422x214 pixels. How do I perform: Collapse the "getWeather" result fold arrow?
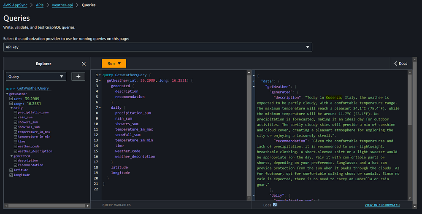[x=254, y=87]
